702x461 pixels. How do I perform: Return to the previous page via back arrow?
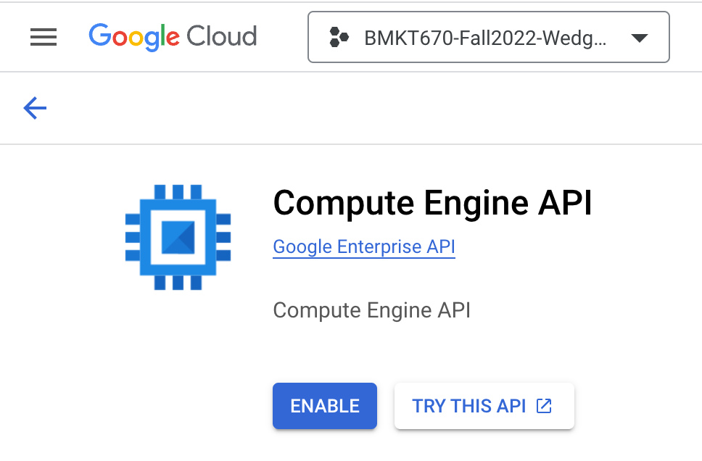[x=34, y=107]
